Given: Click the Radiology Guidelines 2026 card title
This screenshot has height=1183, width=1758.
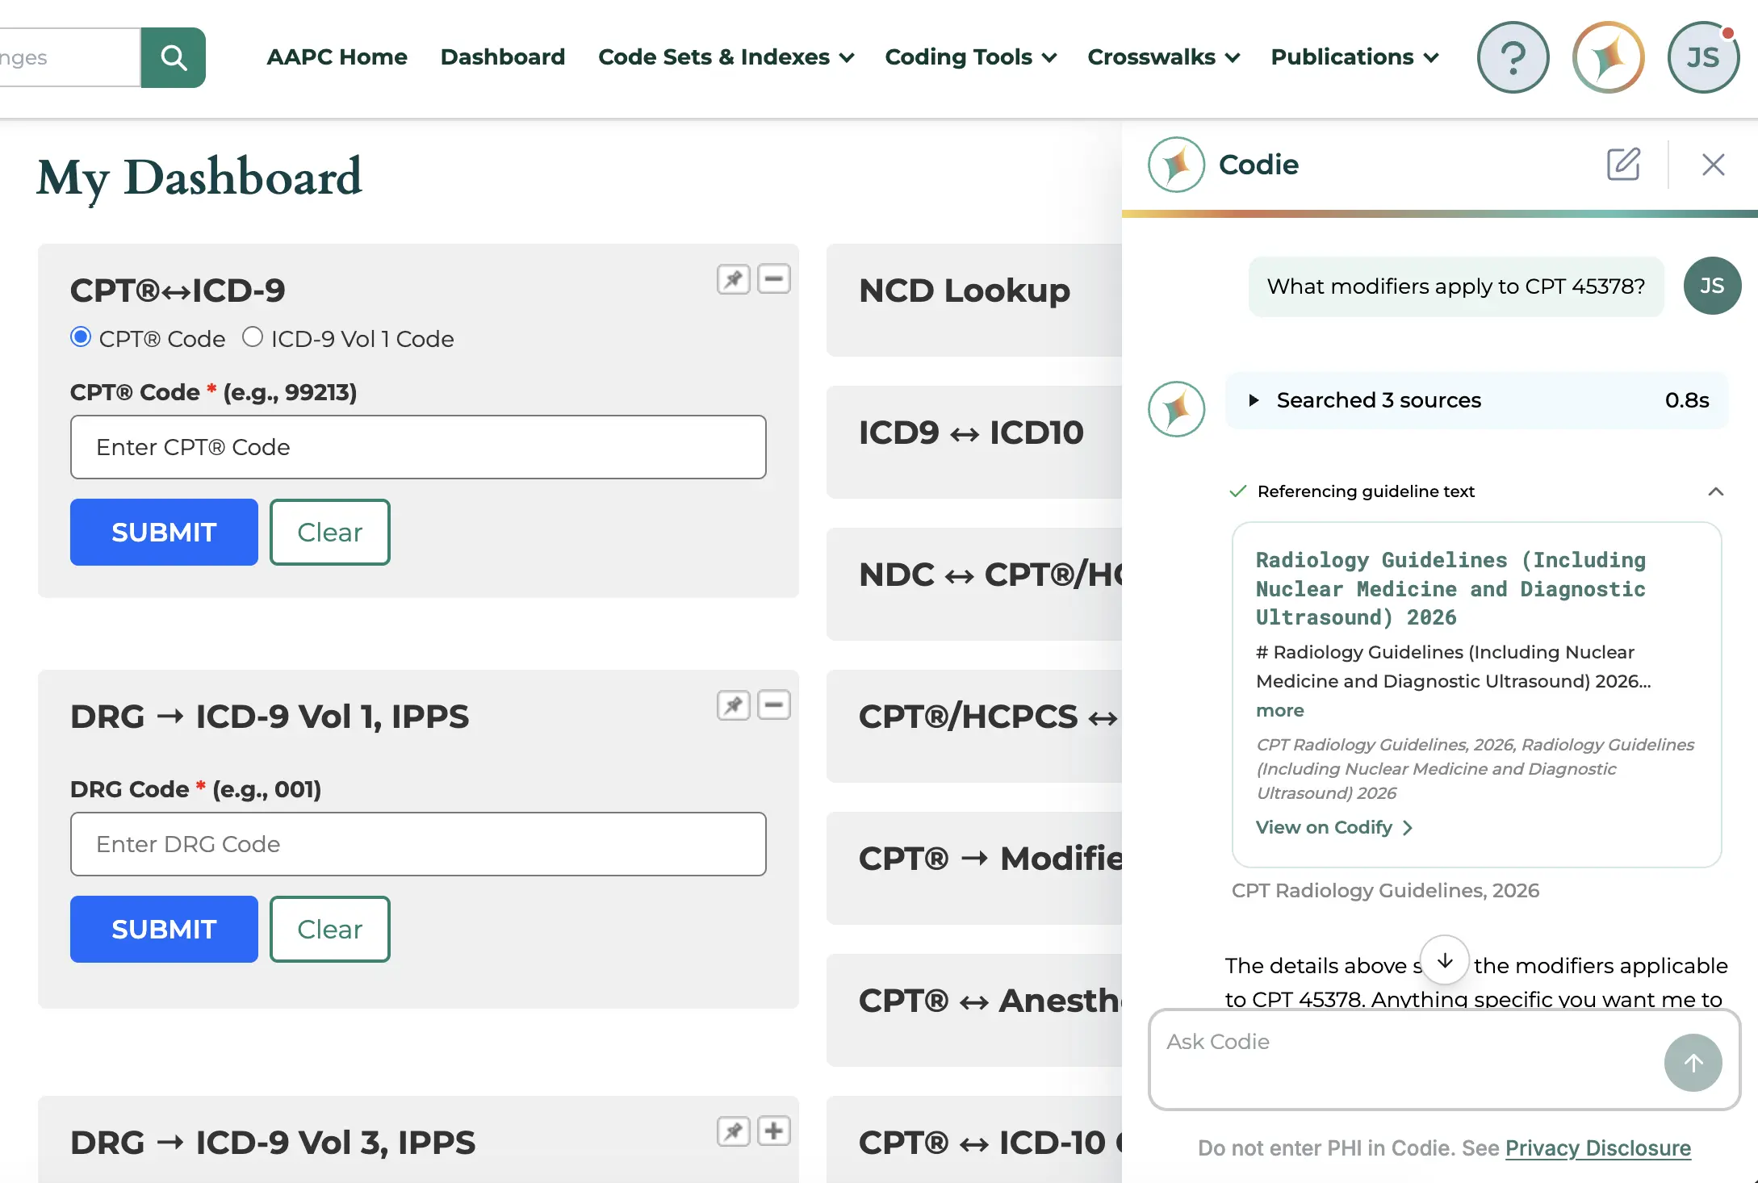Looking at the screenshot, I should point(1450,589).
